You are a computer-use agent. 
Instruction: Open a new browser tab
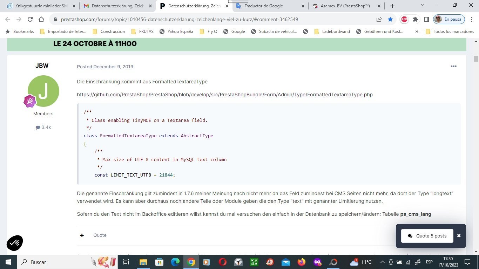[x=392, y=6]
